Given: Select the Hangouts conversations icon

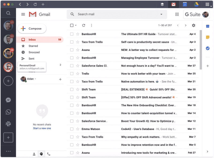Looking at the screenshot, I should click(41, 154).
